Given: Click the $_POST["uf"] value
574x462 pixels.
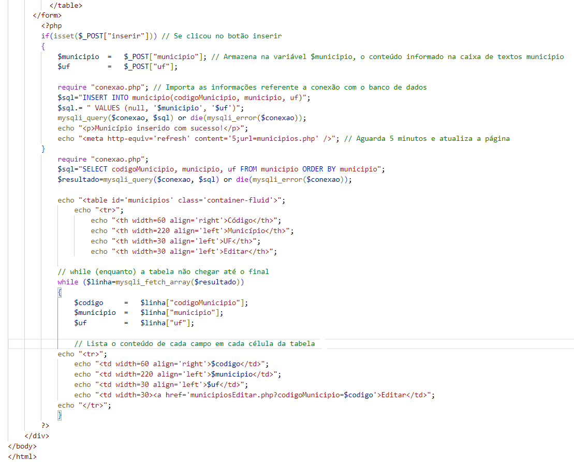Looking at the screenshot, I should [151, 66].
